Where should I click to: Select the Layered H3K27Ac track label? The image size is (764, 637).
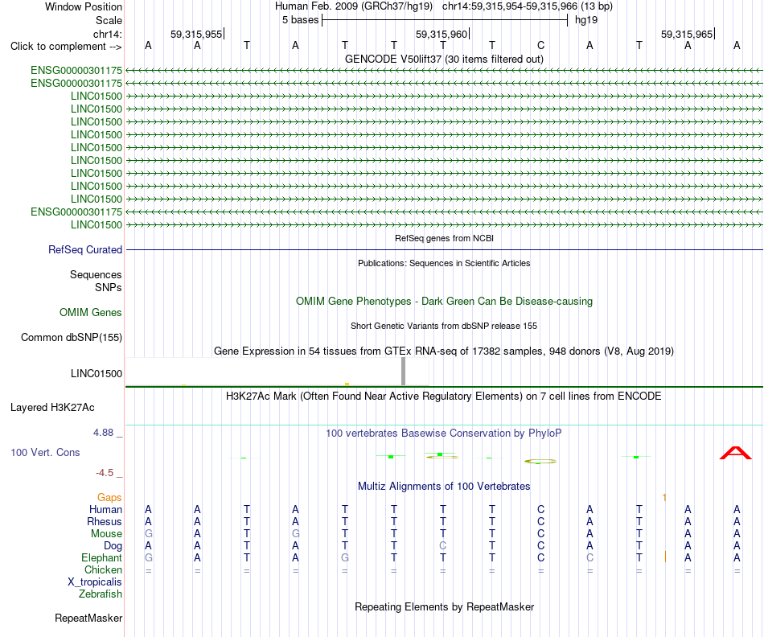point(52,408)
